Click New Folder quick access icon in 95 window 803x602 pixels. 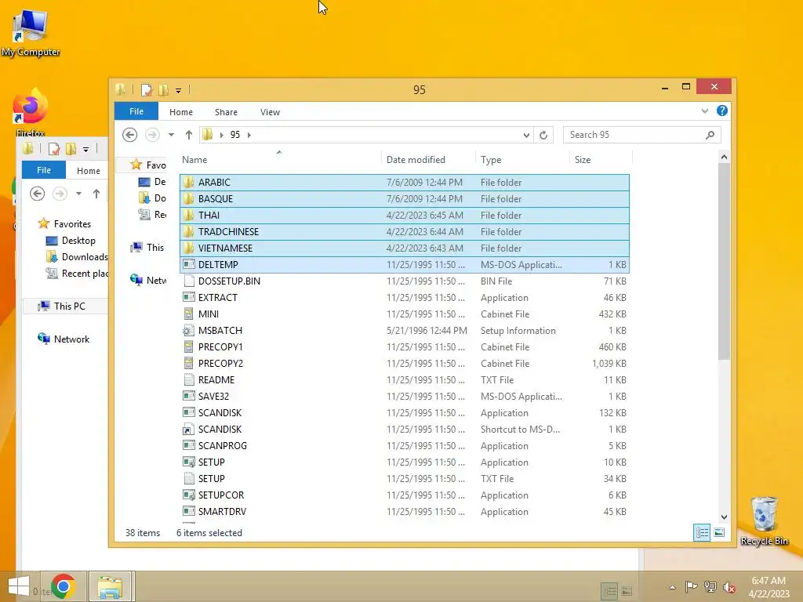163,90
